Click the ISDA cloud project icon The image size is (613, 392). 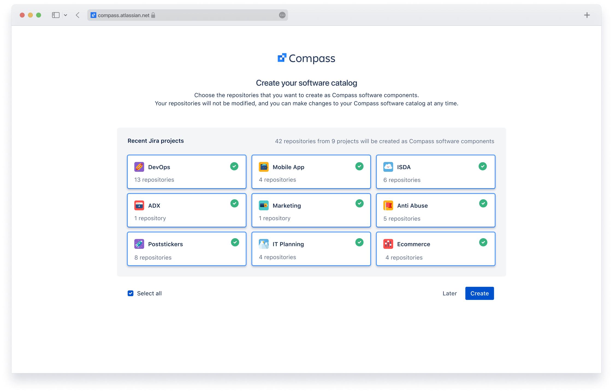click(x=388, y=167)
